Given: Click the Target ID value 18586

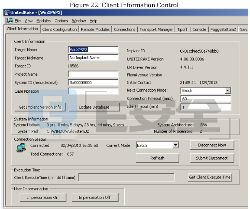Looking at the screenshot, I should coord(73,66).
